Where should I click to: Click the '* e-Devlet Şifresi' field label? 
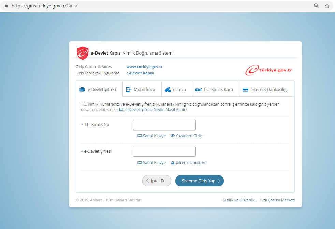(x=96, y=151)
